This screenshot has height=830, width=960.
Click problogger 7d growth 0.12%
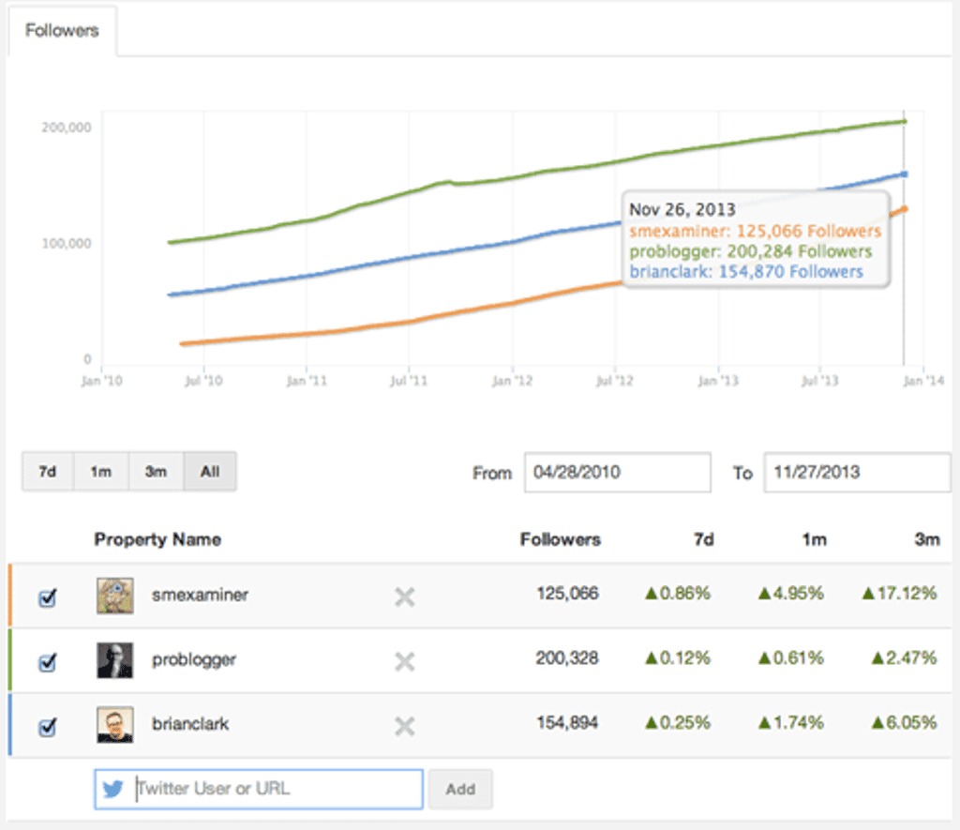point(678,658)
